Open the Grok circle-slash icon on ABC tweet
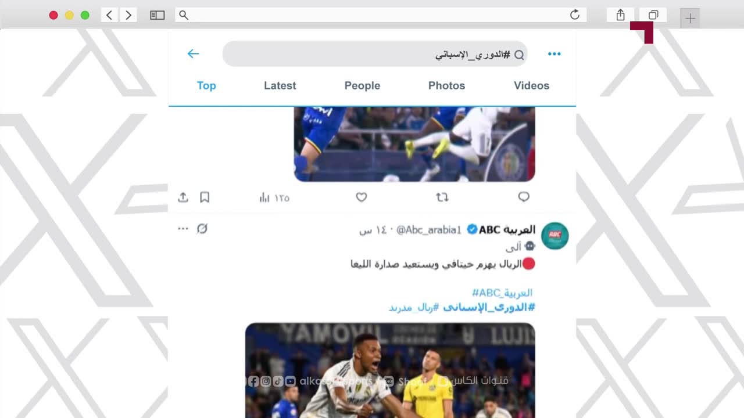 click(x=202, y=229)
